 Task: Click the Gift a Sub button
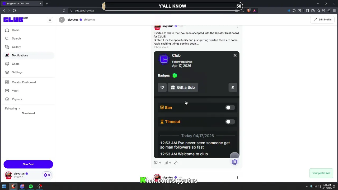tap(183, 88)
